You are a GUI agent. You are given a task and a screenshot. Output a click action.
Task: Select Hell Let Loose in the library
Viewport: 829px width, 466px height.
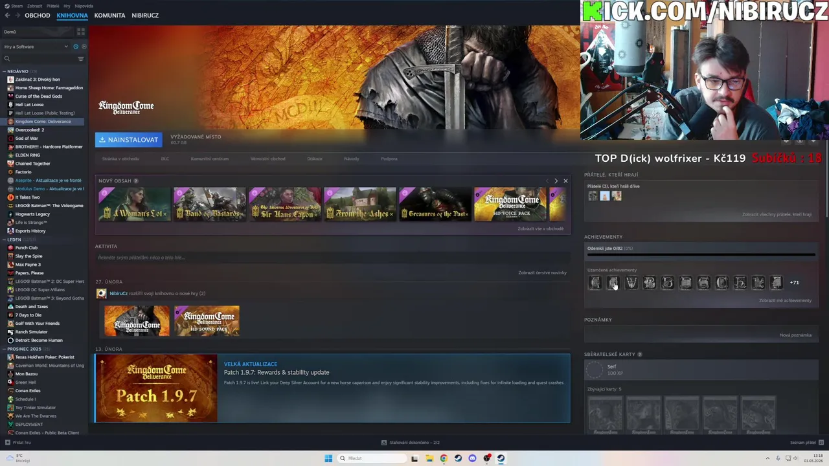[29, 105]
